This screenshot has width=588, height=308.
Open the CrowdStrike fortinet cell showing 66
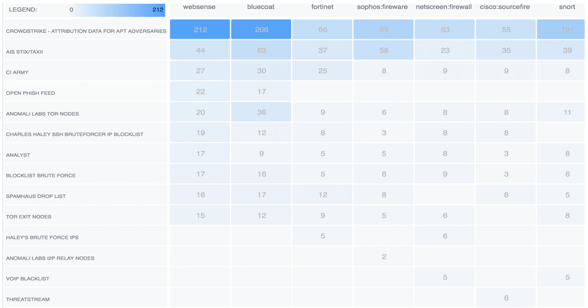(322, 29)
